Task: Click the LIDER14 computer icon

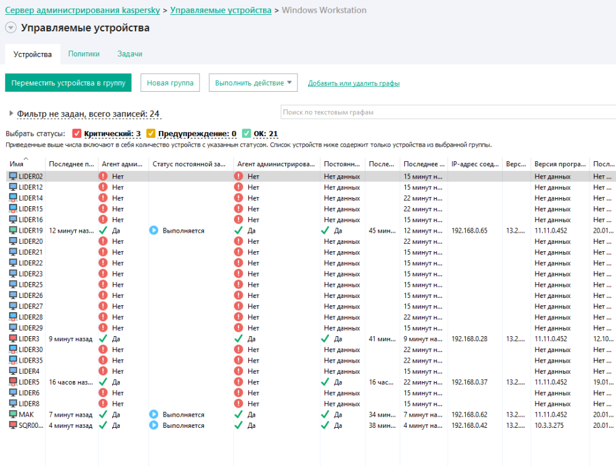Action: point(13,198)
